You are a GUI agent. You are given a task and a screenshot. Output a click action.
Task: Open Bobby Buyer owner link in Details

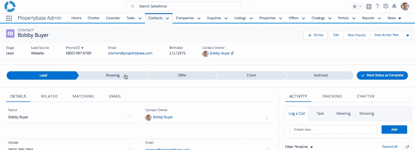(x=163, y=117)
